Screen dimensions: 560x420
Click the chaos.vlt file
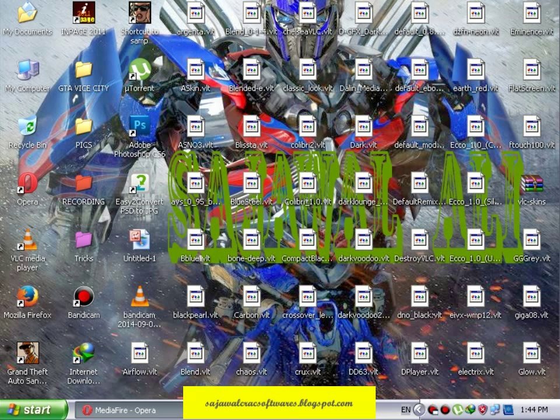click(x=252, y=353)
